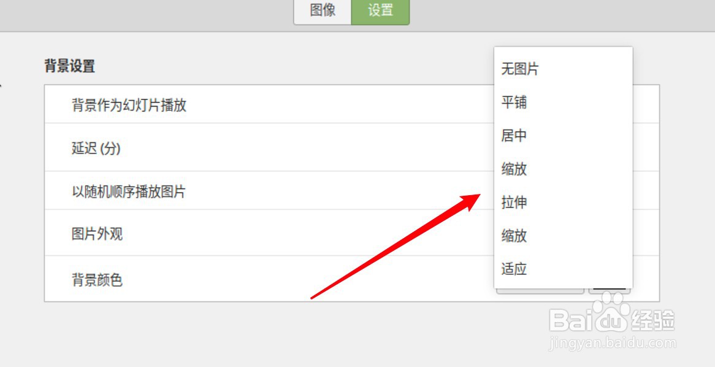
Task: Select 适应 at the bottom of the list
Action: point(514,269)
